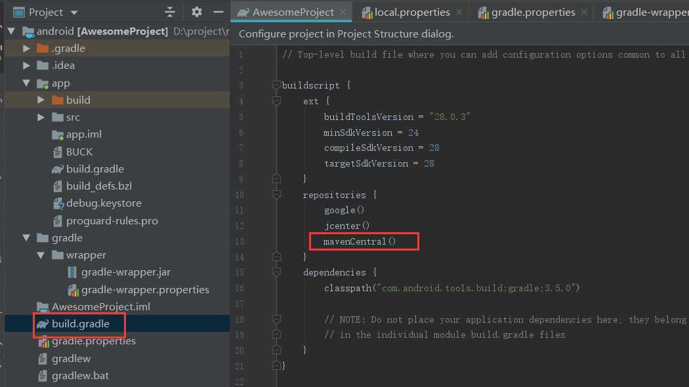Select the .idea folder icon
The image size is (689, 387).
point(43,66)
